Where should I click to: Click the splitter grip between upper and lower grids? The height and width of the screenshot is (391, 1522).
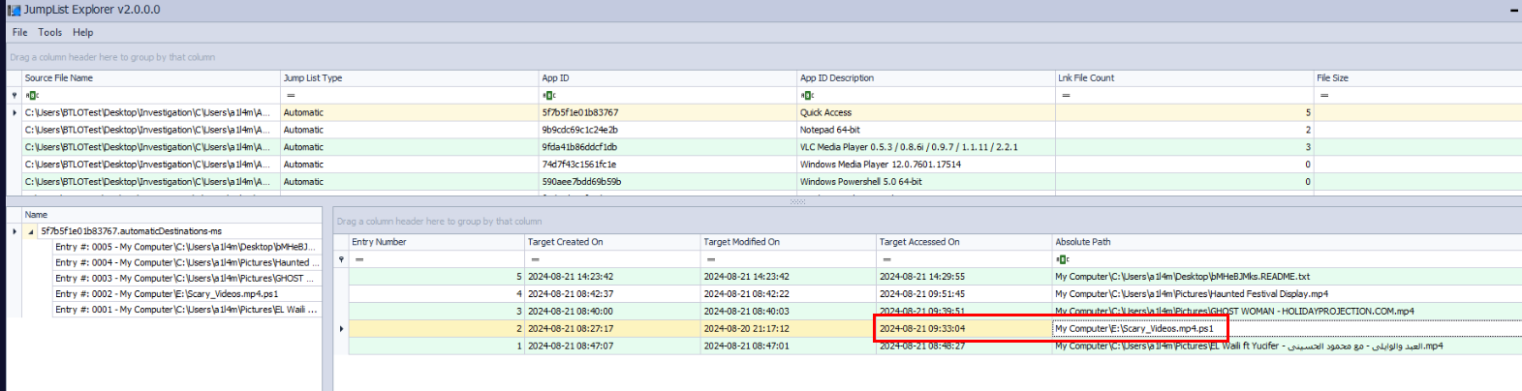pos(797,201)
